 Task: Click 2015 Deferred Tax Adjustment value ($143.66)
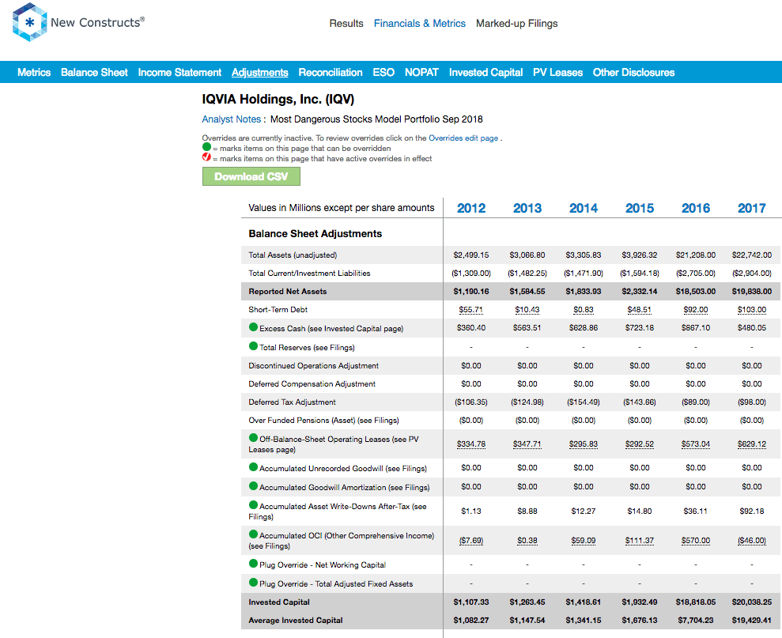coord(640,402)
